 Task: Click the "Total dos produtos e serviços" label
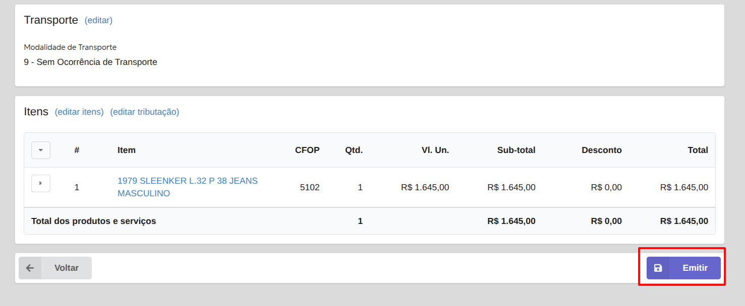pyautogui.click(x=94, y=221)
